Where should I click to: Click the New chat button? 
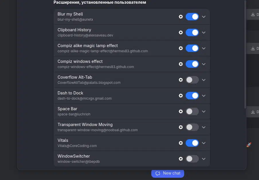coord(168,173)
